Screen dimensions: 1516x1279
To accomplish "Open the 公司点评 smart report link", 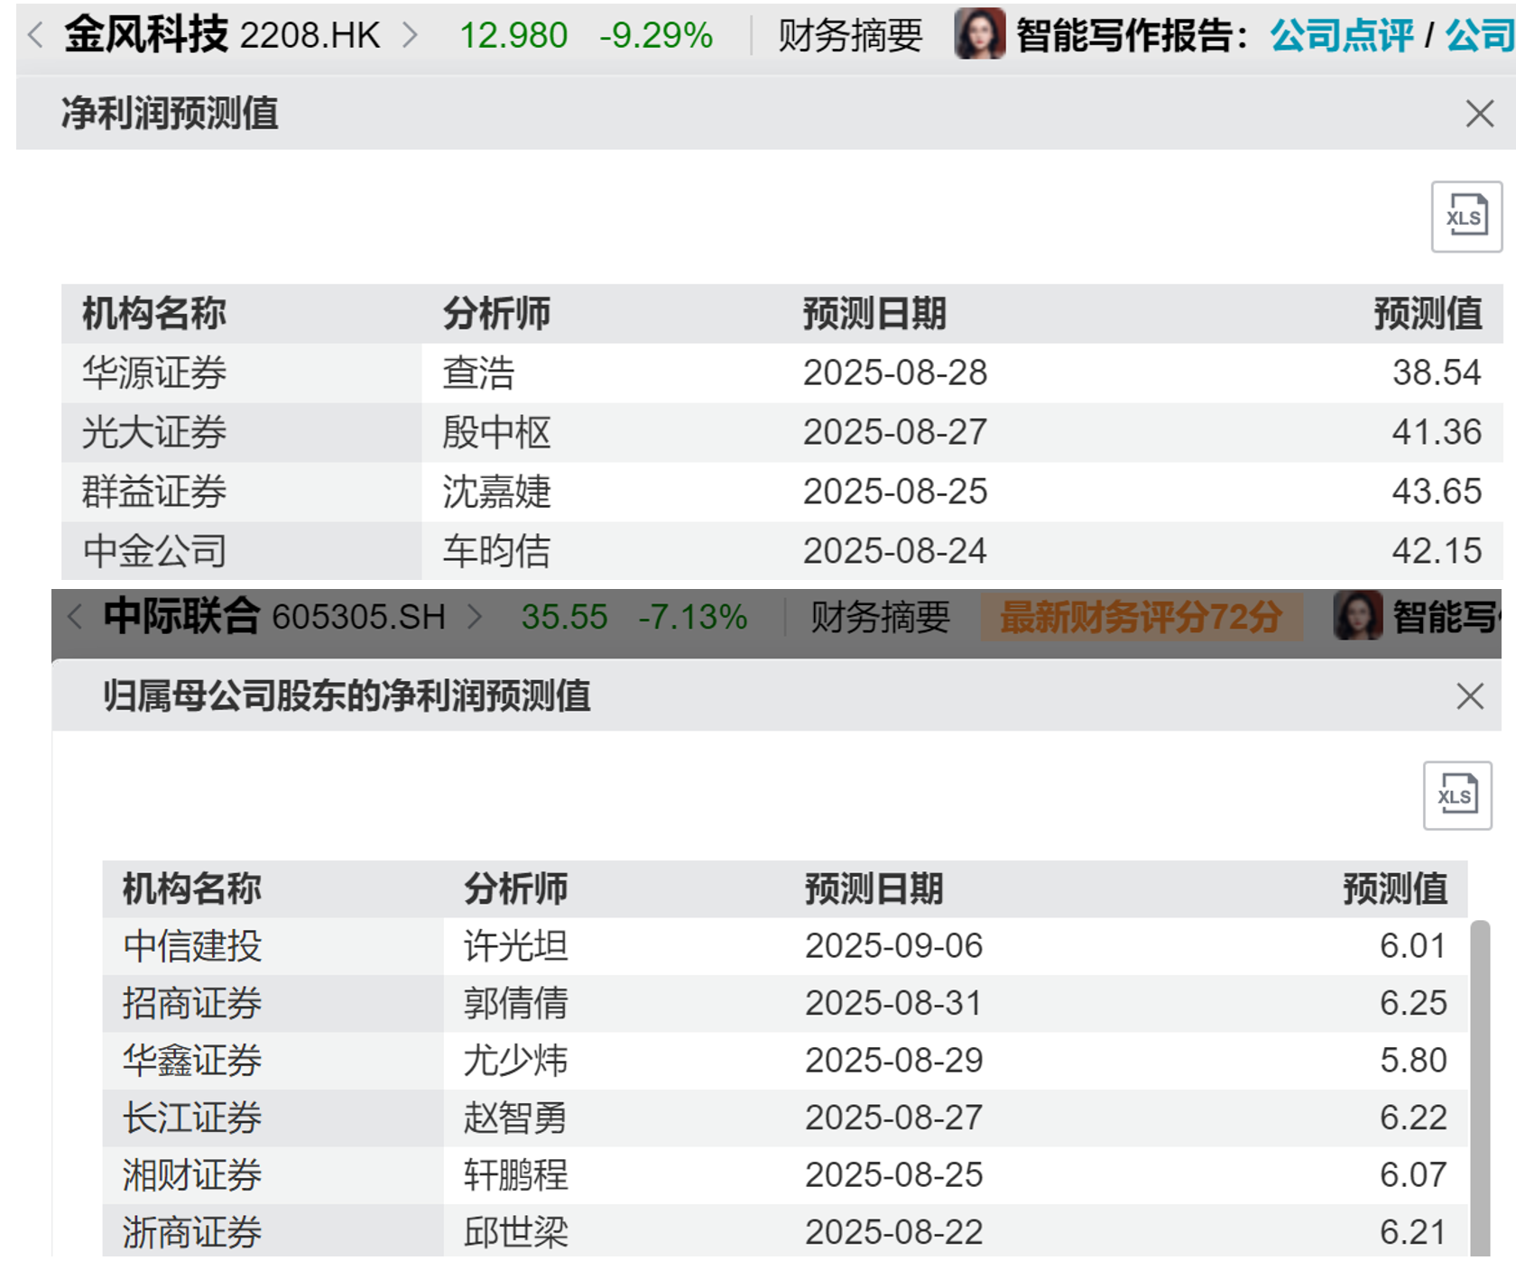I will [x=1342, y=36].
